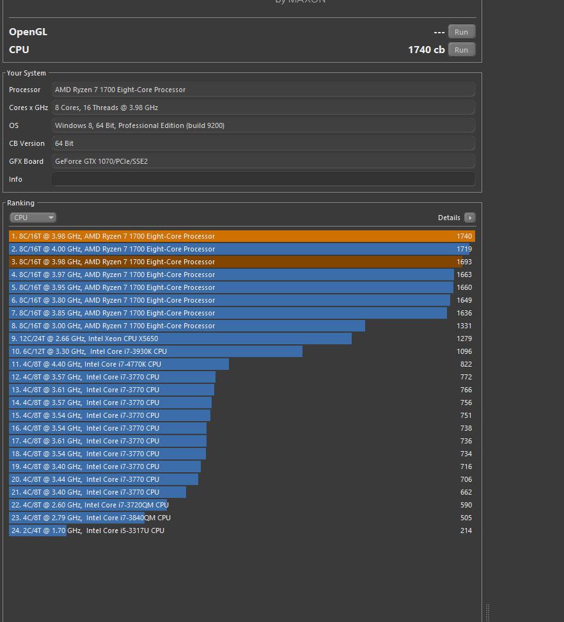Viewport: 564px width, 622px height.
Task: Expand ranking Details arrow button
Action: (469, 218)
